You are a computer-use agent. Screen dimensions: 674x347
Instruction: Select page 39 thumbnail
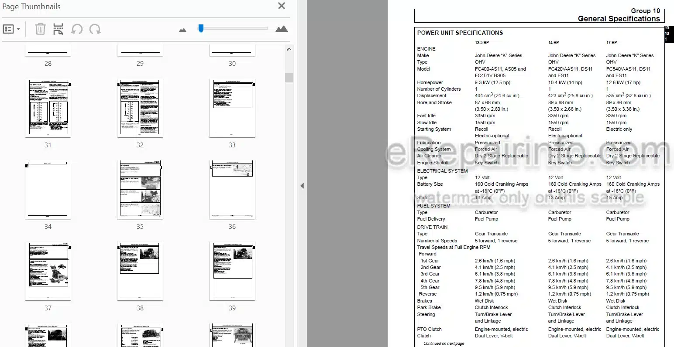[x=232, y=271]
